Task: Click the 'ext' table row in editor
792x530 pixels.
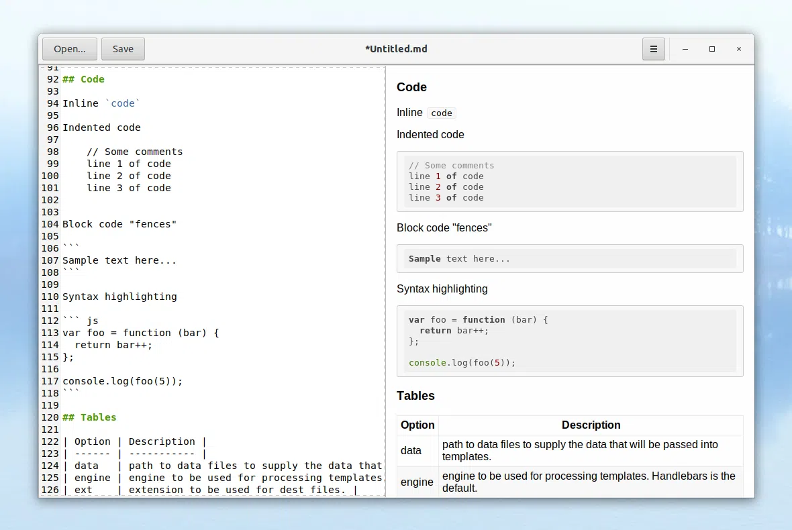Action: (211, 490)
